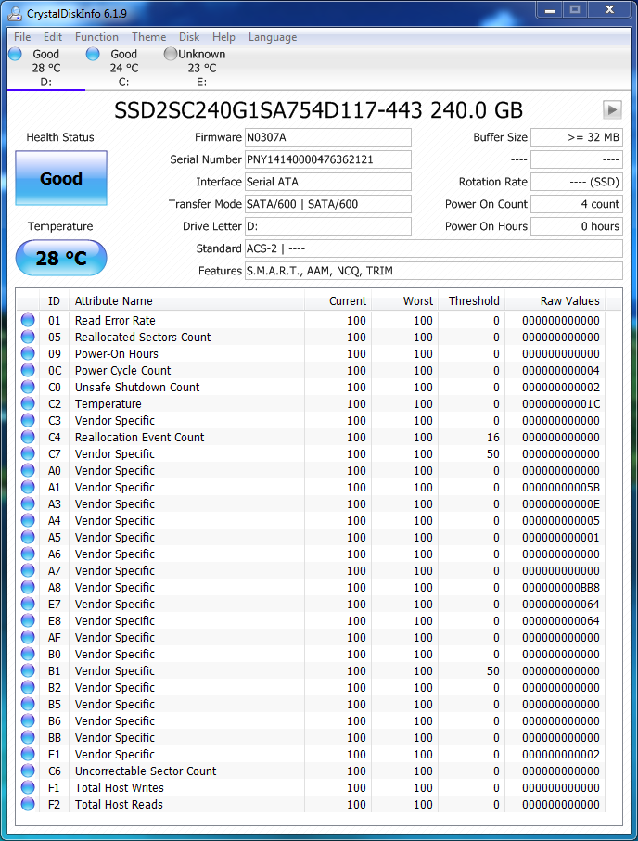Click the Firmware value field
Viewport: 638px width, 841px height.
(x=327, y=137)
